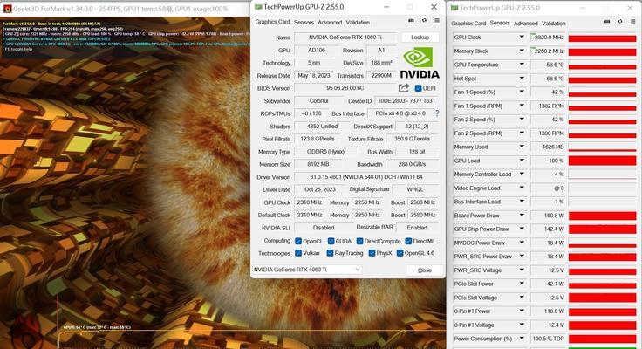
Task: Click the GPU Clock value 2820.0 MHz
Action: pos(548,38)
